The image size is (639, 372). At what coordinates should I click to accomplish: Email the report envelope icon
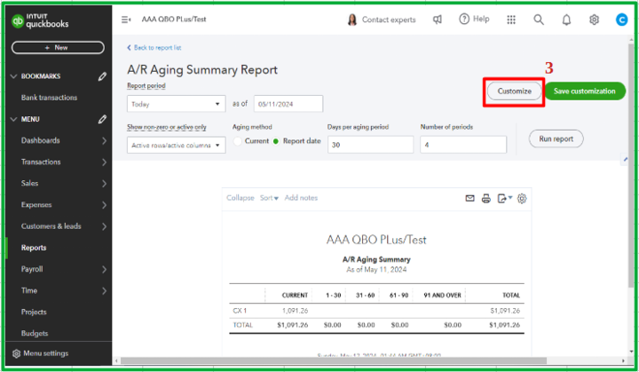469,198
